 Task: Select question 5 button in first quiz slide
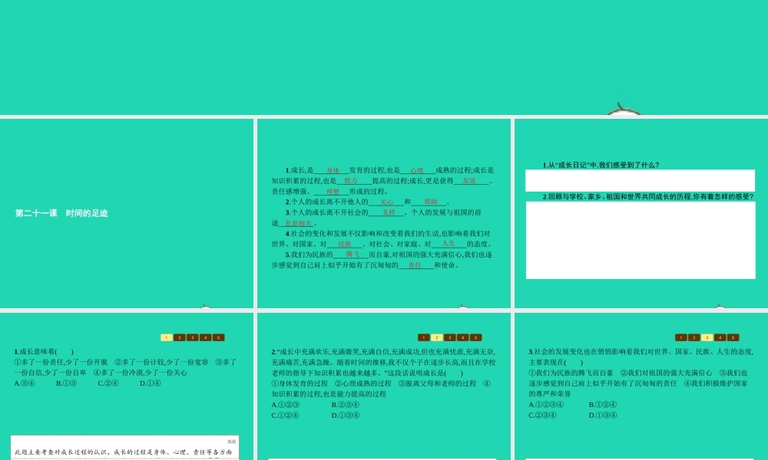click(218, 337)
